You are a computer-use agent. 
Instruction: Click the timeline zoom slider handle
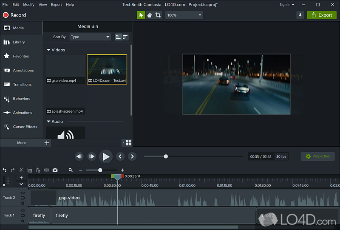(100, 170)
